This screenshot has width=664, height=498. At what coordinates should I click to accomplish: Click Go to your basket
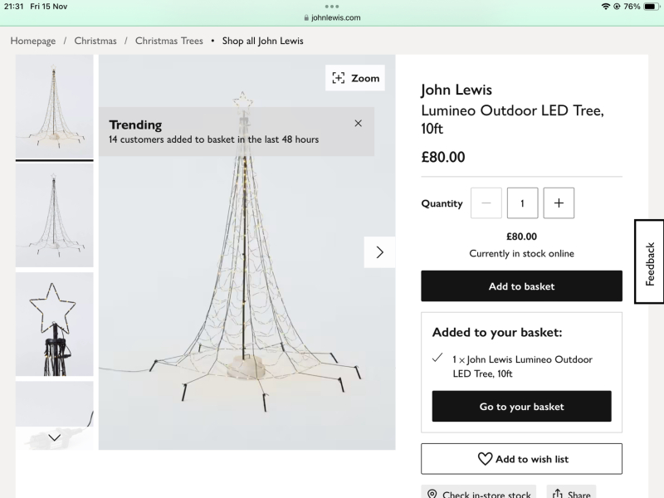521,407
